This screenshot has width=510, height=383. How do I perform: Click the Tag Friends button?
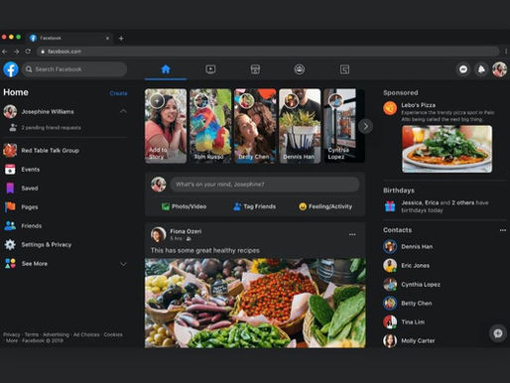click(255, 206)
